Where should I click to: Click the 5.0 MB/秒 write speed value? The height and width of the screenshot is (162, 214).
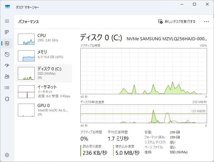pos(127,153)
